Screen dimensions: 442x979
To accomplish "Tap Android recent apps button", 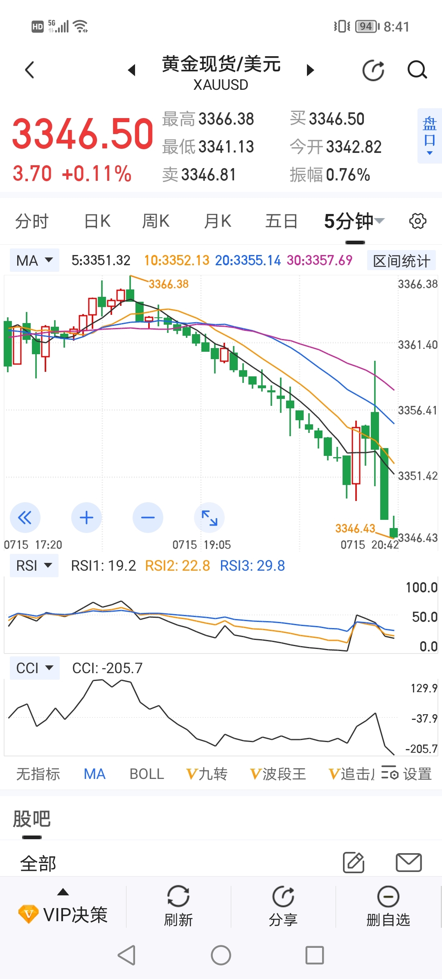I will [315, 955].
